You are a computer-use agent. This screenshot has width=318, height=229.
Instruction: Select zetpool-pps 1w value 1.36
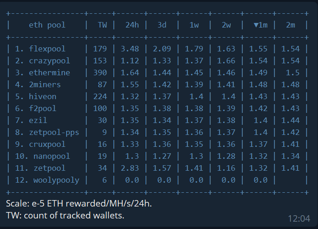click(194, 133)
